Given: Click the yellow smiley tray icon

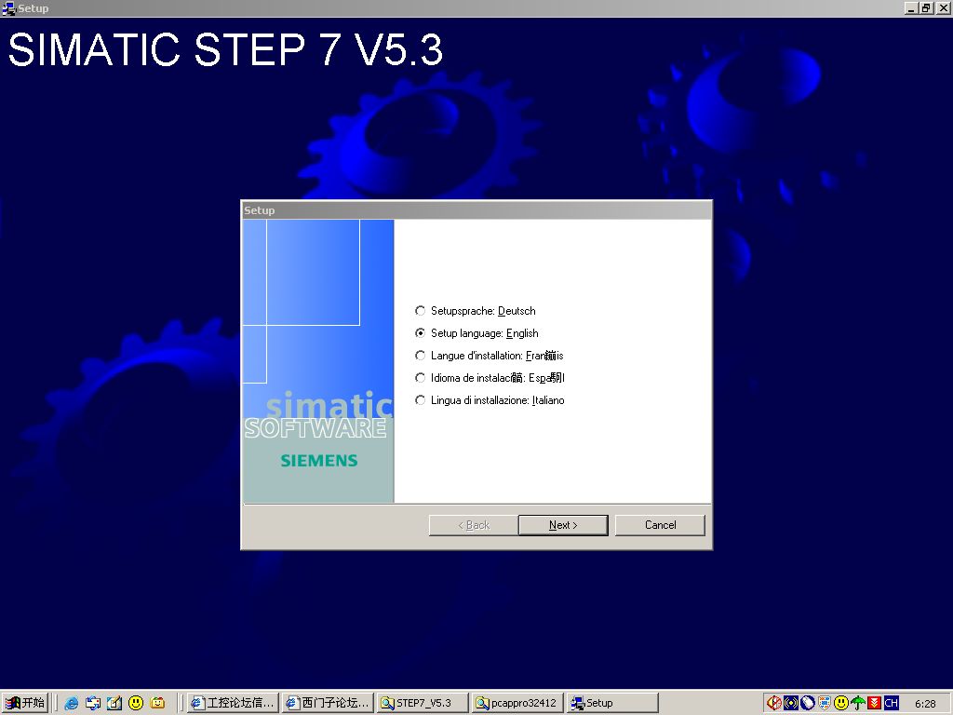Looking at the screenshot, I should (x=841, y=704).
